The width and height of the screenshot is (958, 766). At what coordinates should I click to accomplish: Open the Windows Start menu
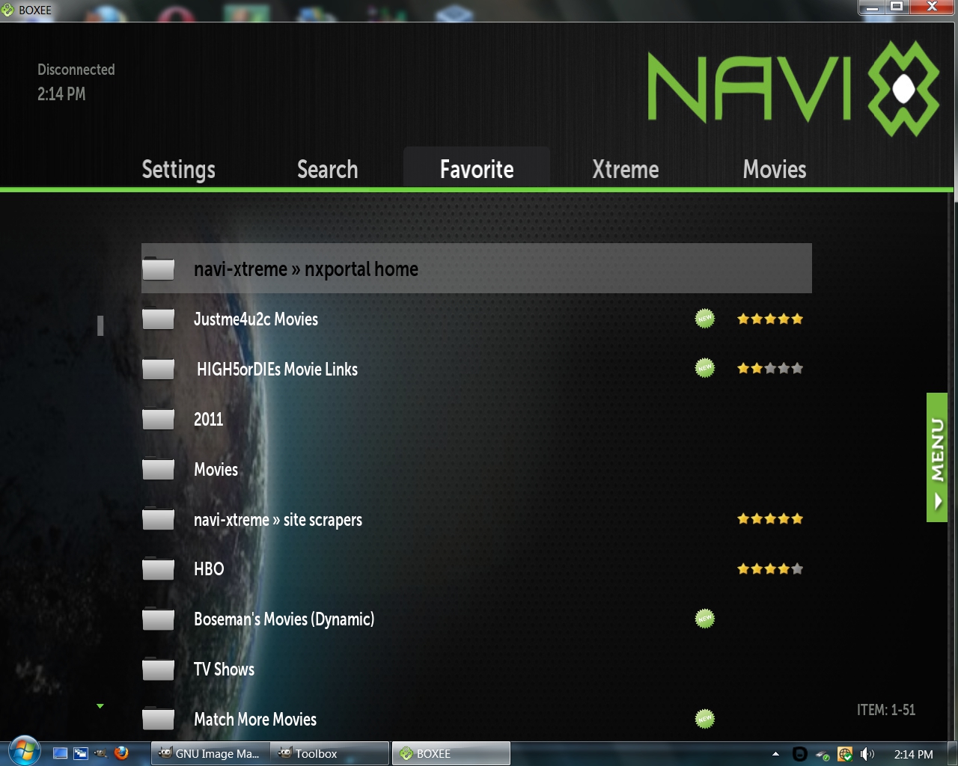click(x=24, y=751)
